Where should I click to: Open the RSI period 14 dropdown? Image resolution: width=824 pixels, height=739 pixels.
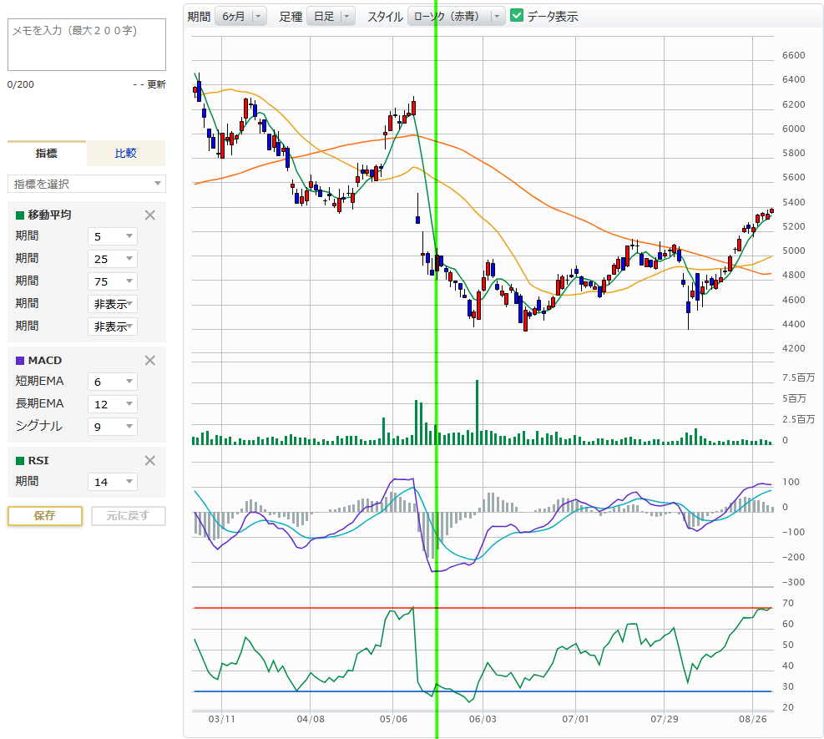point(113,482)
